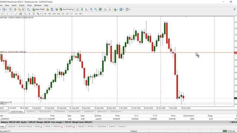Select the Text (A) tool
The image size is (237, 133).
pyautogui.click(x=29, y=14)
